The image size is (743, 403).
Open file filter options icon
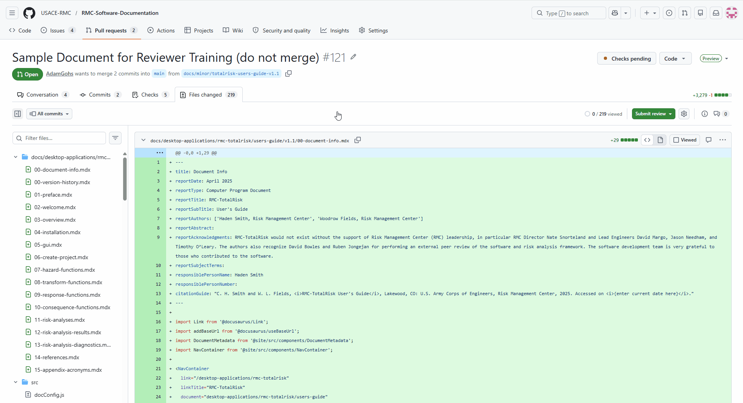pos(115,138)
